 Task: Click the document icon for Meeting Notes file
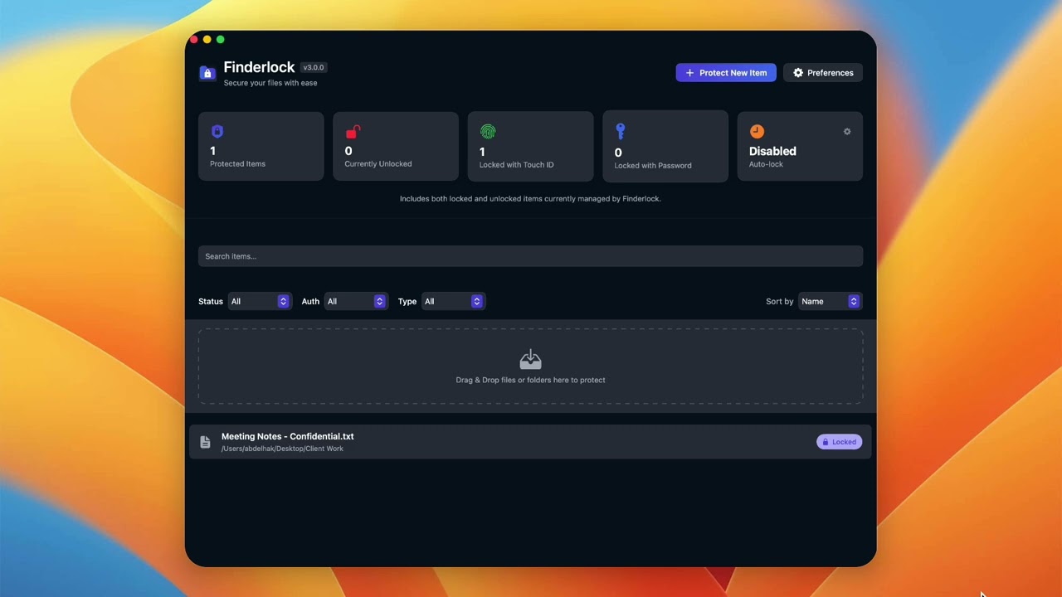tap(205, 442)
